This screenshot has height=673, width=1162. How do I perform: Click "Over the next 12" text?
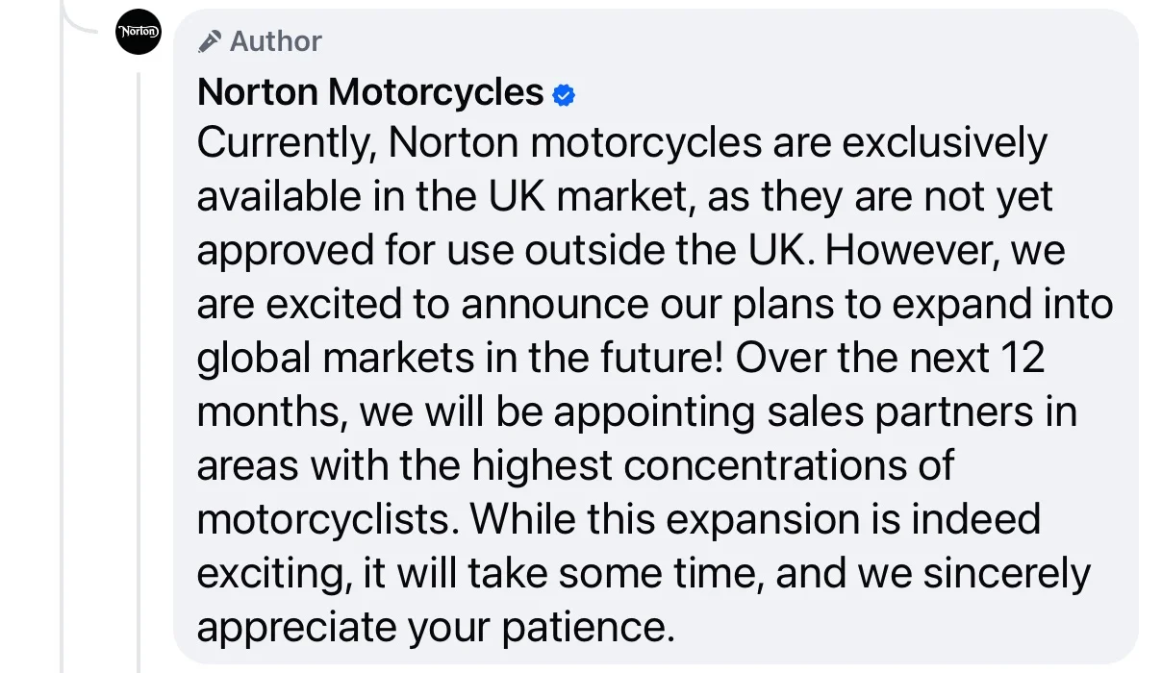(x=890, y=358)
